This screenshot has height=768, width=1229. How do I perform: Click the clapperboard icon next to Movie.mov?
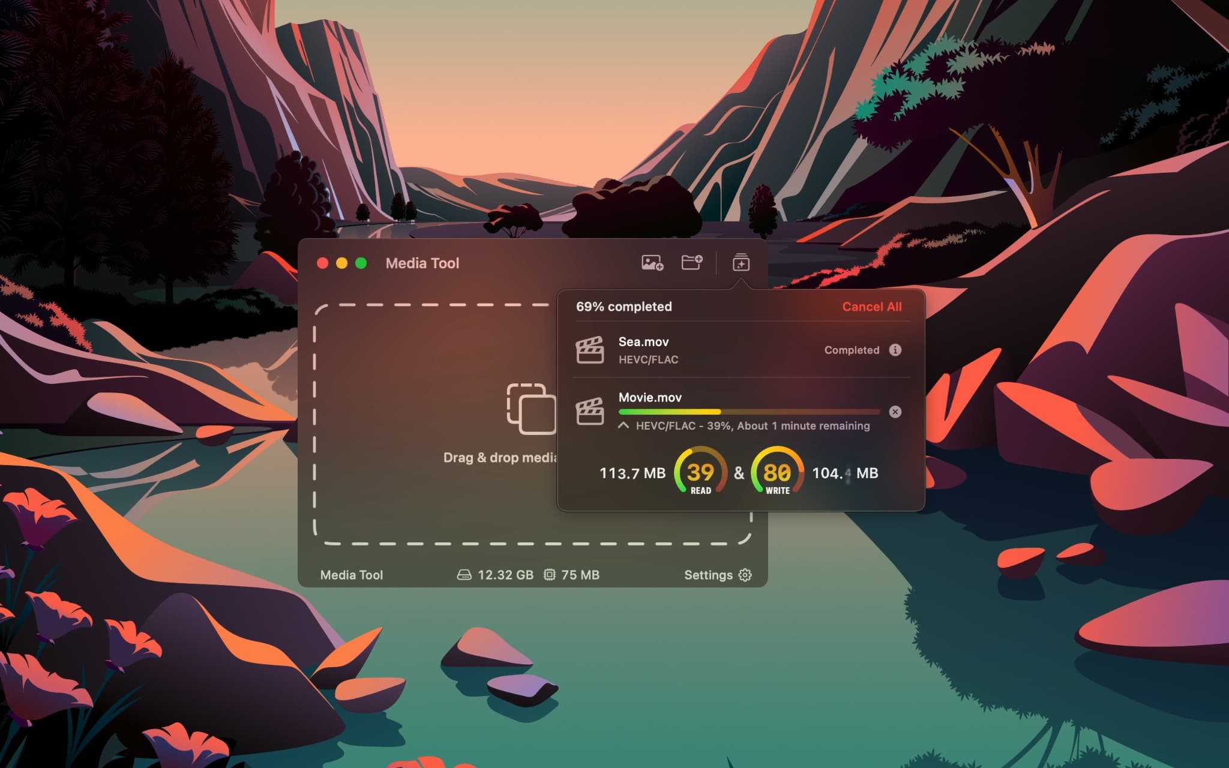click(x=590, y=411)
